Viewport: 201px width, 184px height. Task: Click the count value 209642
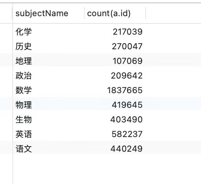[127, 75]
